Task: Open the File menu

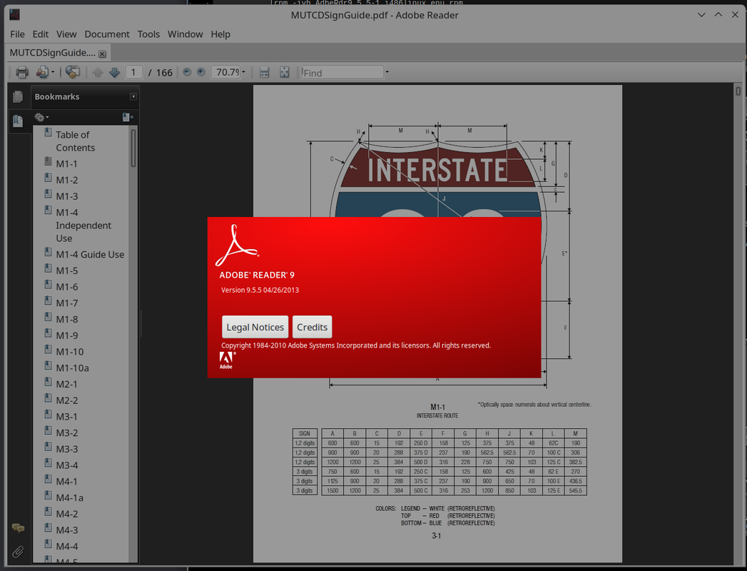Action: 18,34
